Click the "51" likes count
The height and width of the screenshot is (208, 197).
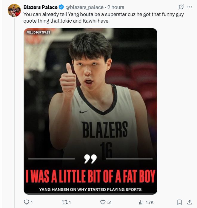point(109,202)
